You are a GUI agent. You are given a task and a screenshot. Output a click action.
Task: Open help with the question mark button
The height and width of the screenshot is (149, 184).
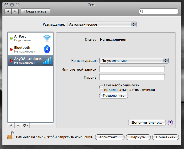click(170, 123)
